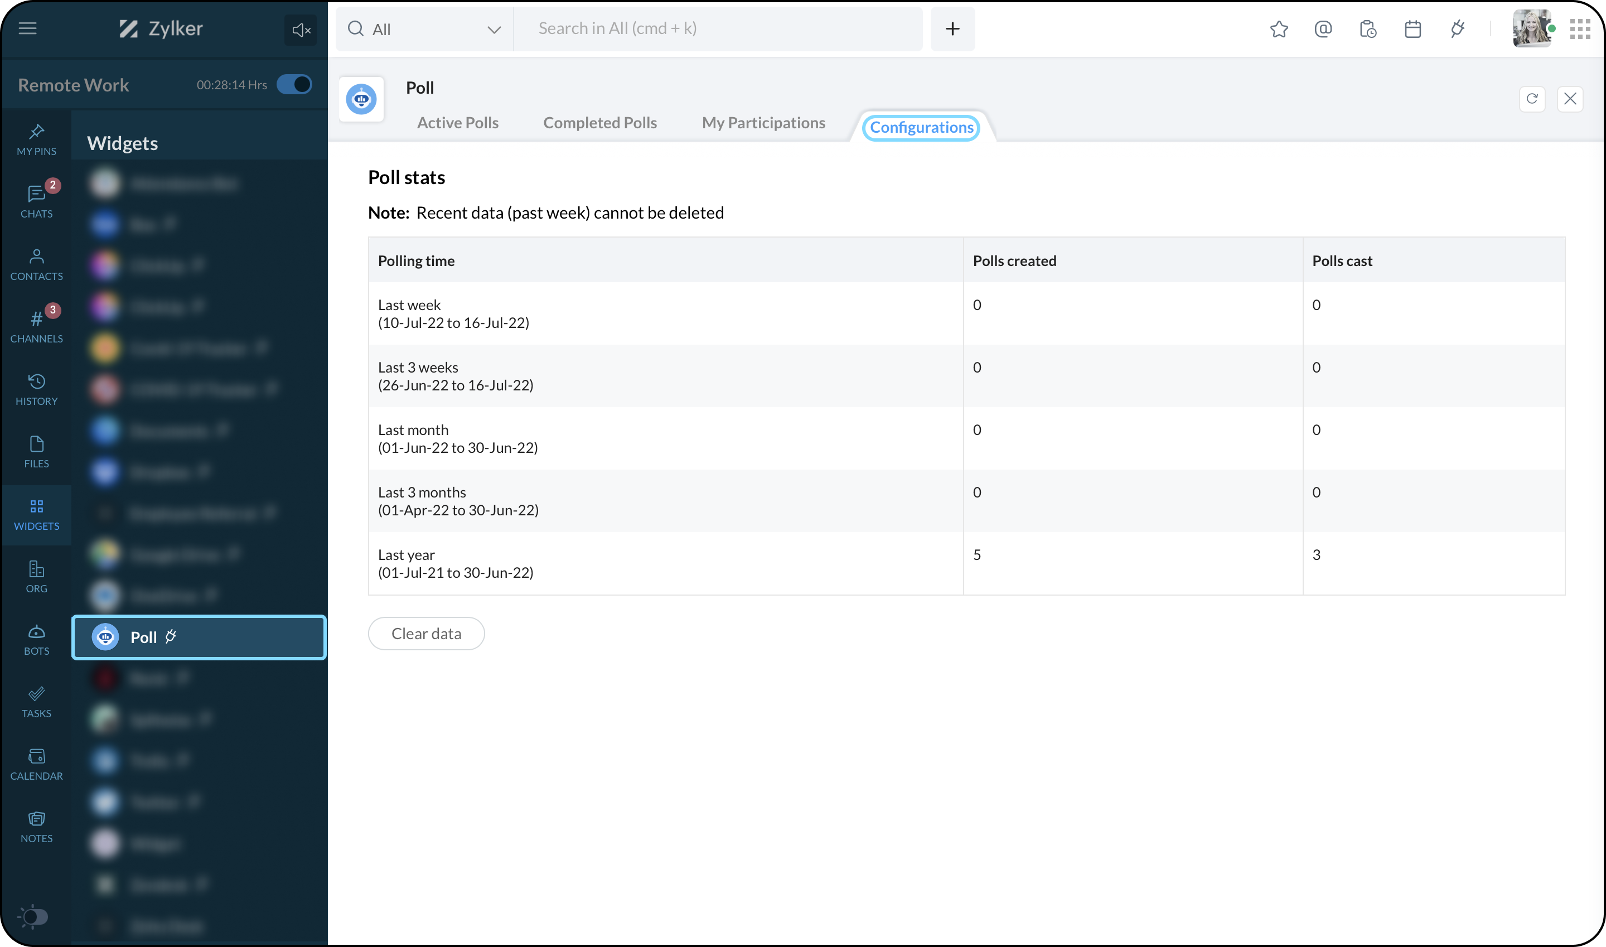The height and width of the screenshot is (947, 1606).
Task: Expand the All search scope dropdown
Action: (424, 30)
